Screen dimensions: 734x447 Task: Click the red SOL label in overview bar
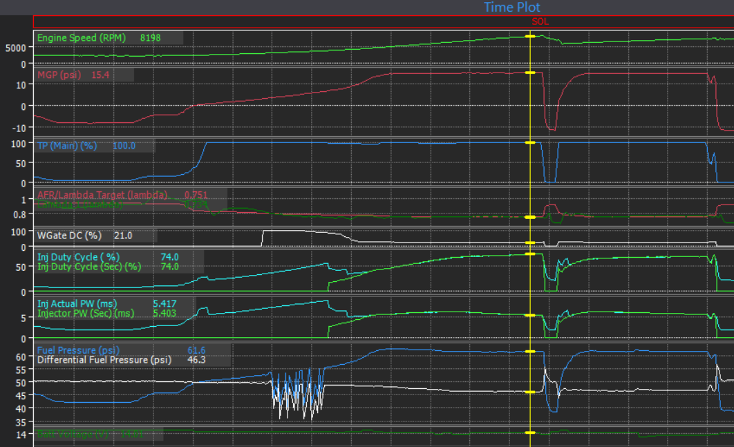pyautogui.click(x=540, y=21)
